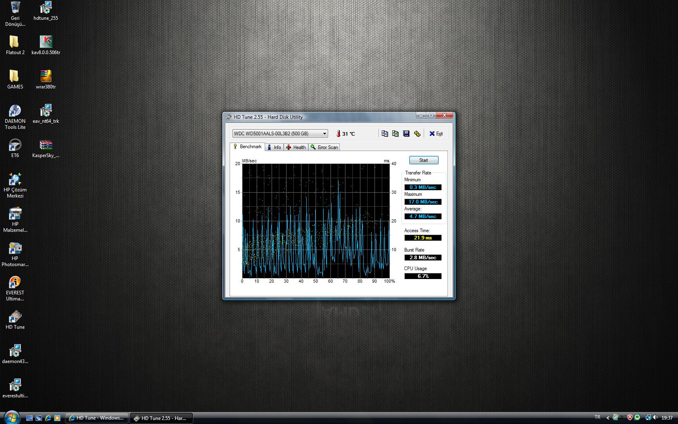678x424 pixels.
Task: Click the Average value 4.7 MB/sec
Action: pyautogui.click(x=423, y=216)
